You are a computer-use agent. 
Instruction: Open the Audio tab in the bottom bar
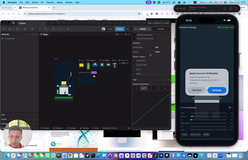pos(95,128)
